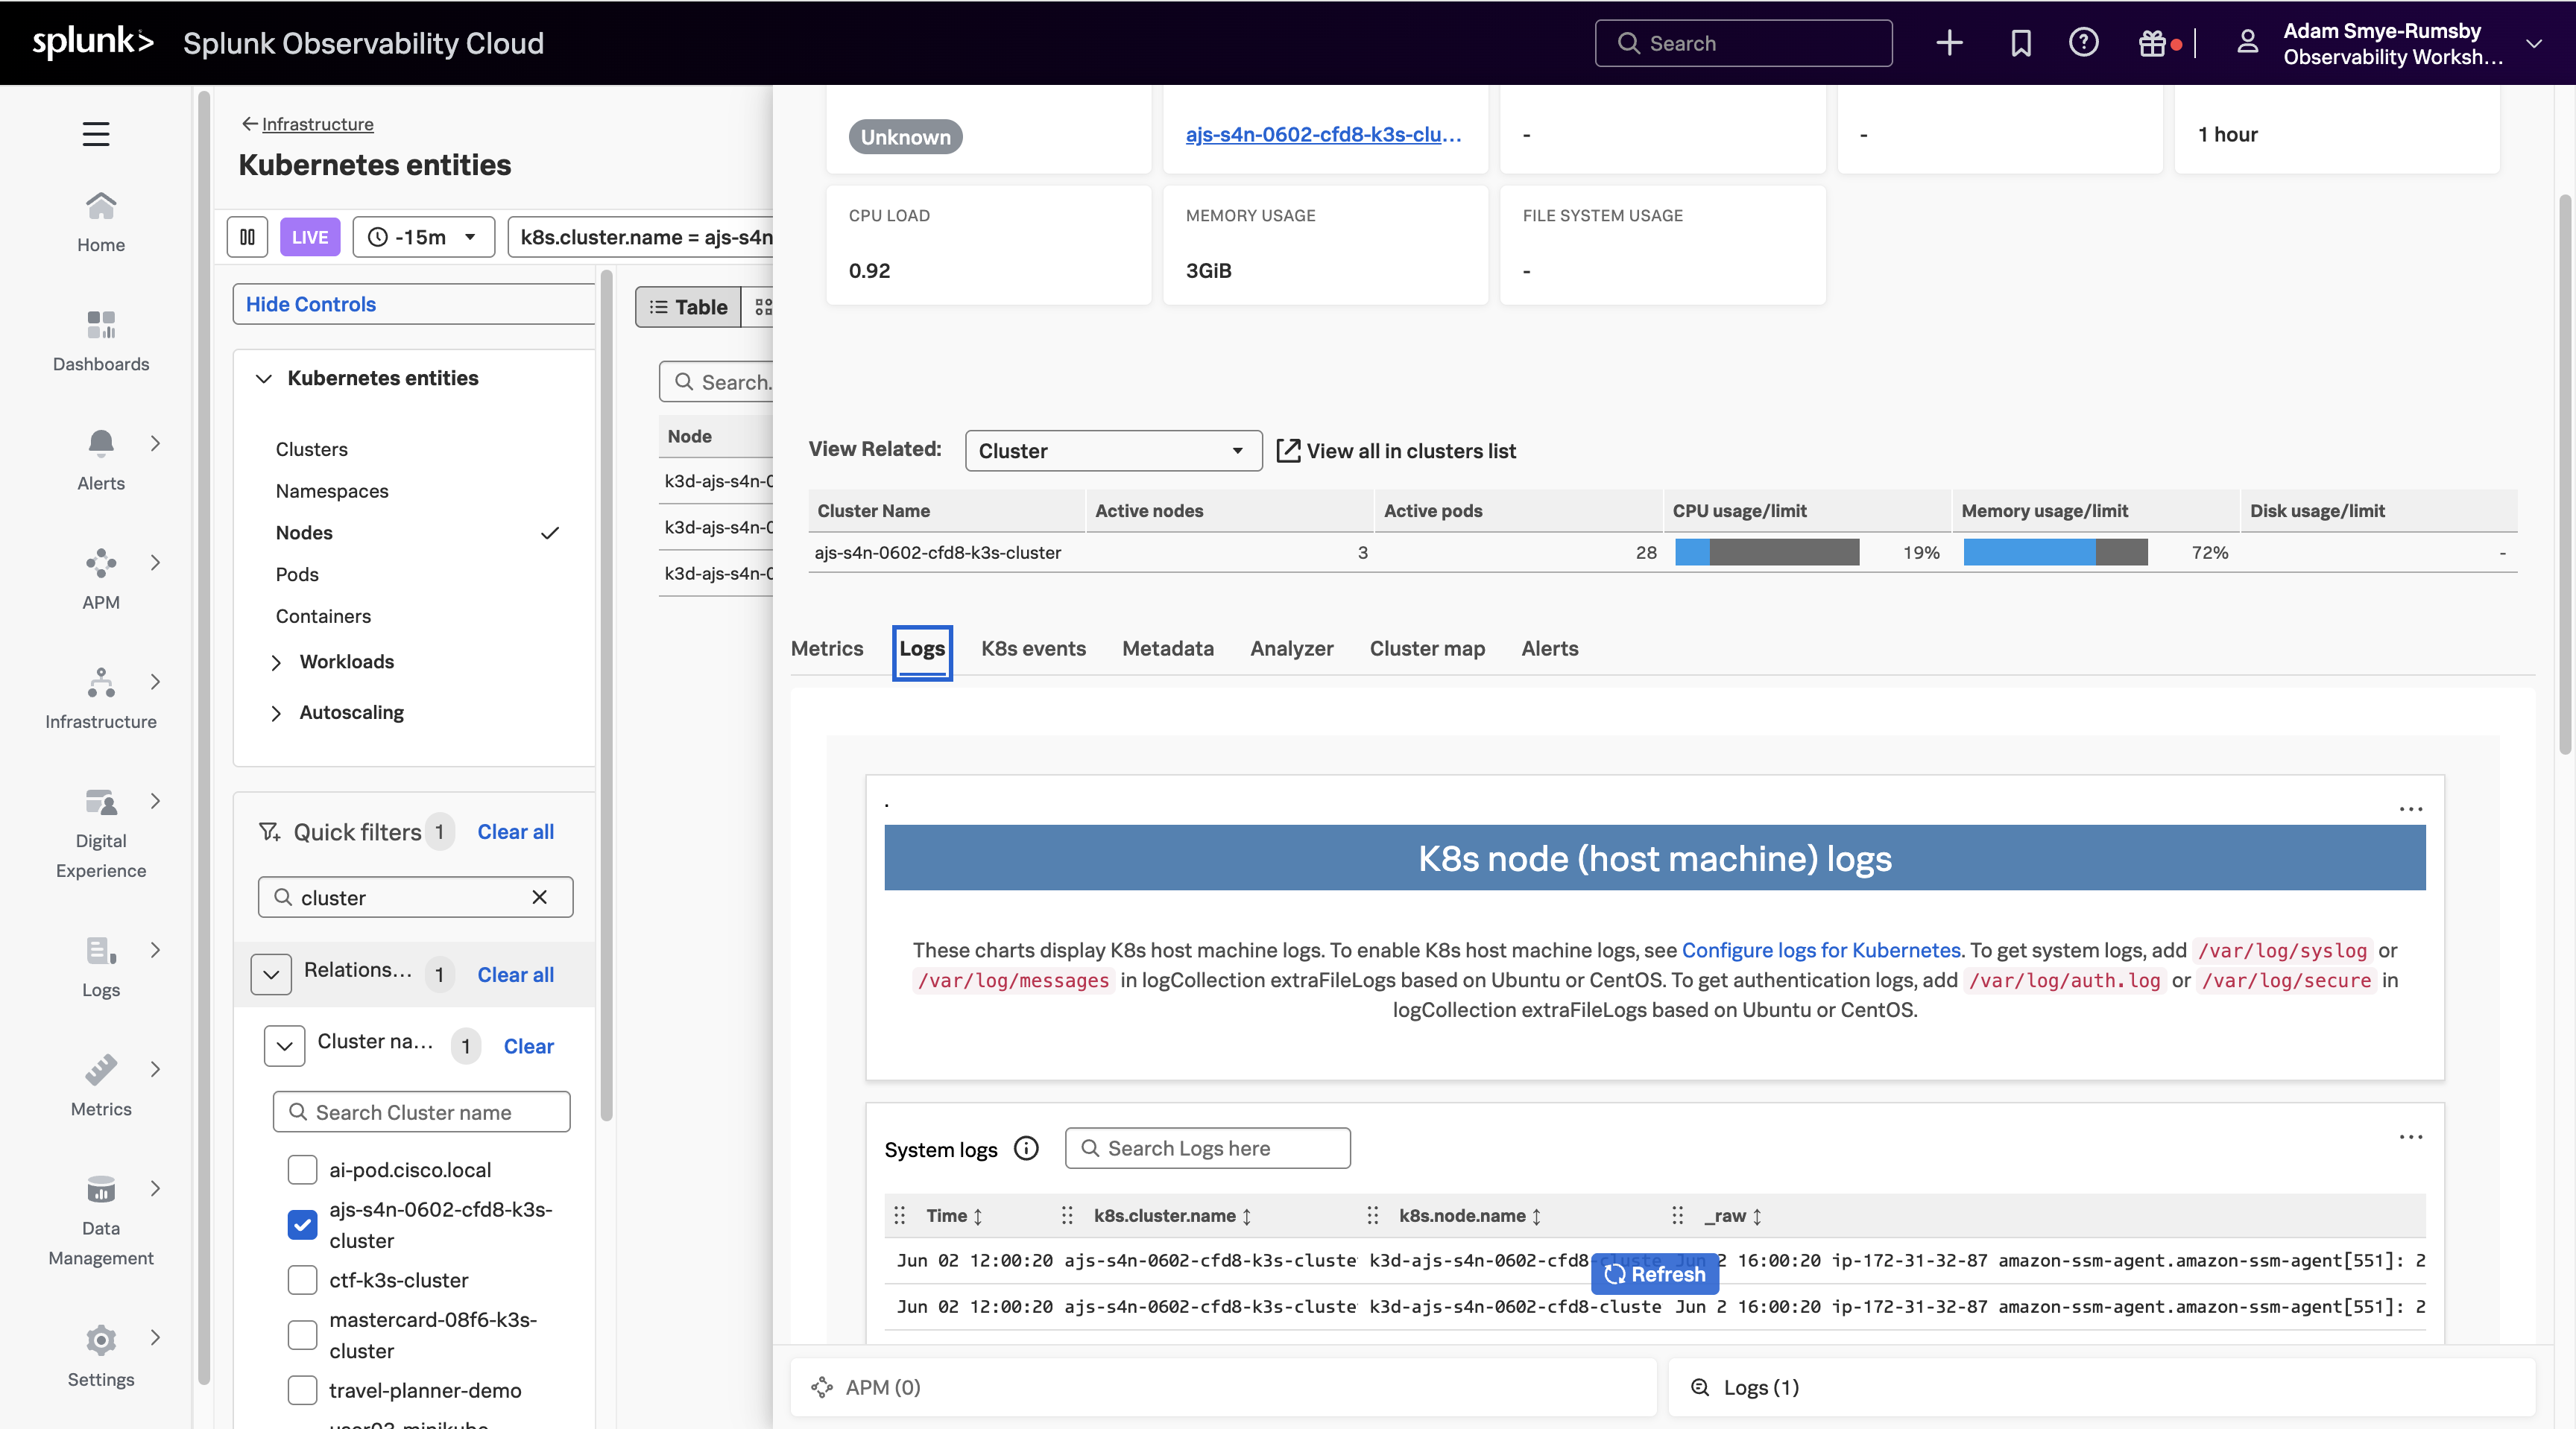
Task: Open Dashboards from the sidebar
Action: click(x=101, y=340)
